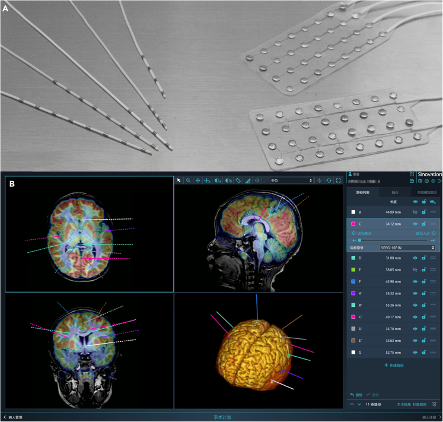Click the magenta color swatch of path C

pyautogui.click(x=353, y=224)
